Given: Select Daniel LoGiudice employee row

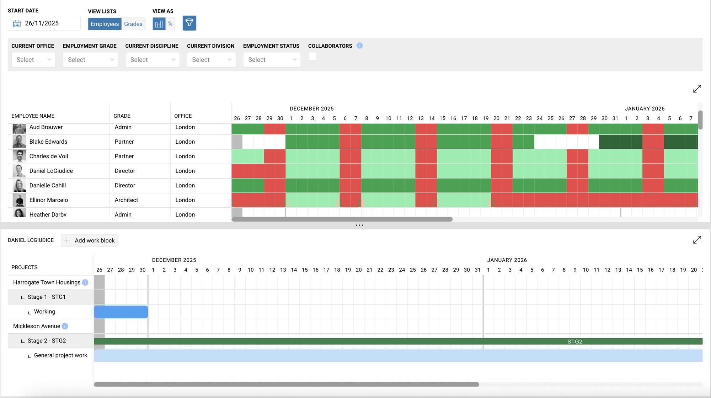Looking at the screenshot, I should click(51, 171).
